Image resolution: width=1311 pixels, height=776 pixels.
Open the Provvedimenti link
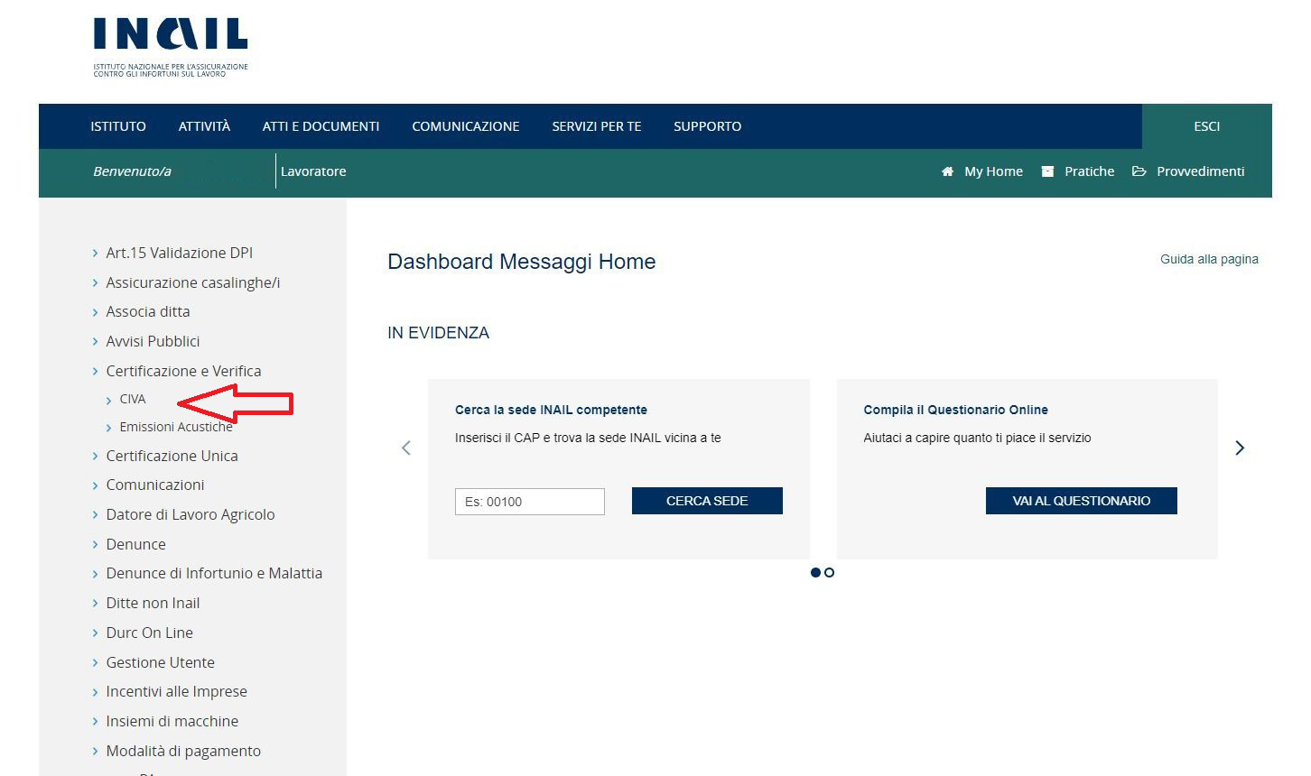1201,171
